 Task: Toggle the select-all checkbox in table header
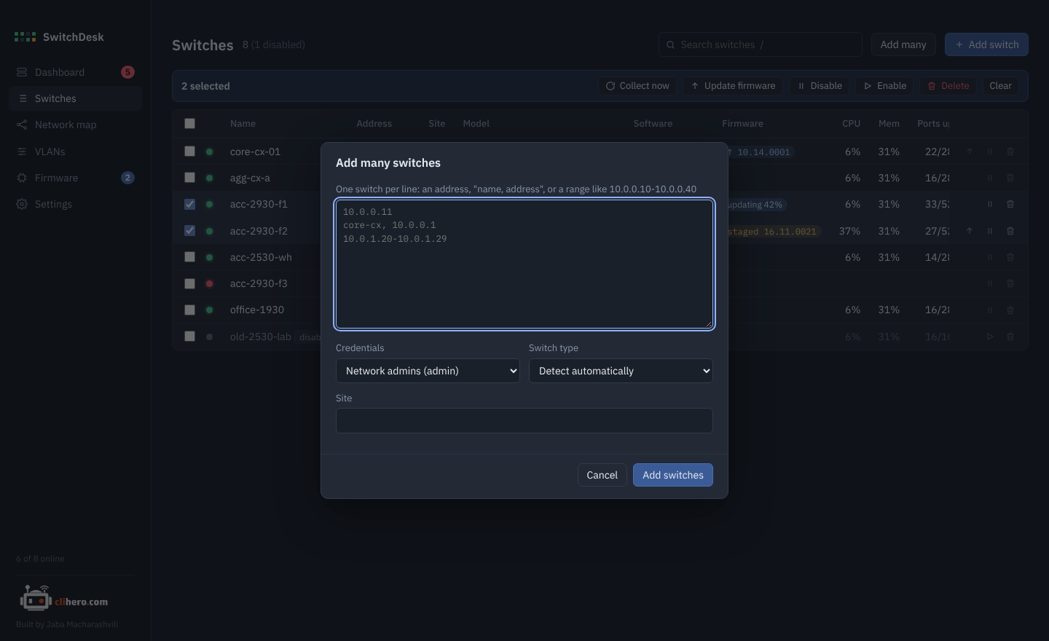(x=190, y=123)
